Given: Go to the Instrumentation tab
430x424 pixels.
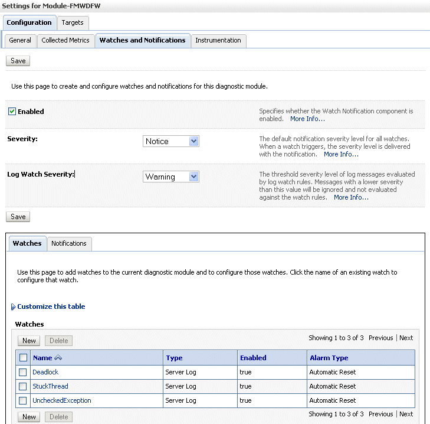Looking at the screenshot, I should 218,40.
